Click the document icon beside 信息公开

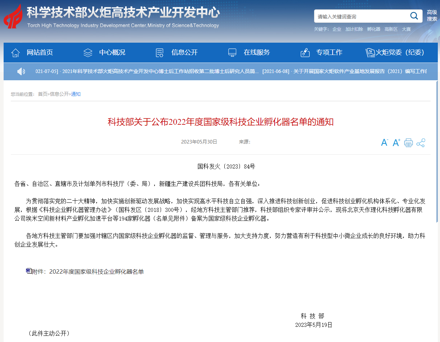point(160,53)
